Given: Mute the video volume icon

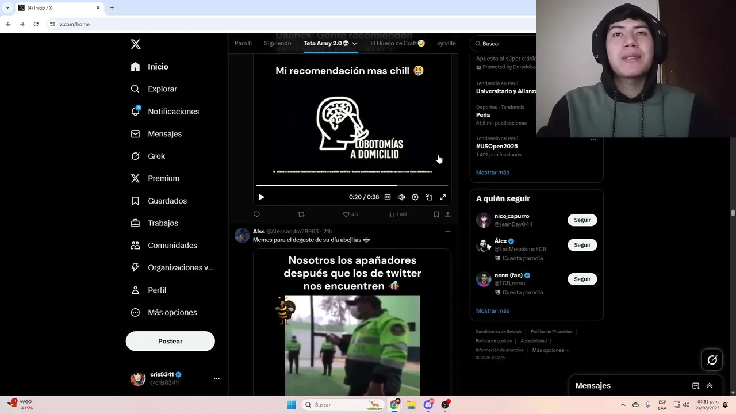Looking at the screenshot, I should coord(401,197).
